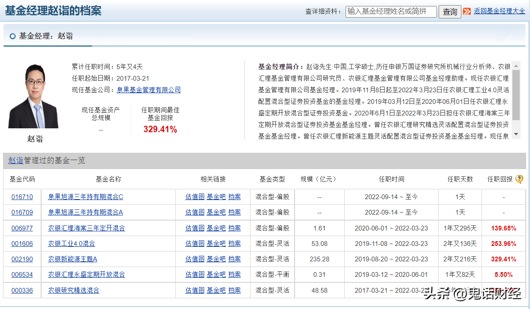Open 档案 for 农银汇理永盛定期开放混合

coord(235,275)
